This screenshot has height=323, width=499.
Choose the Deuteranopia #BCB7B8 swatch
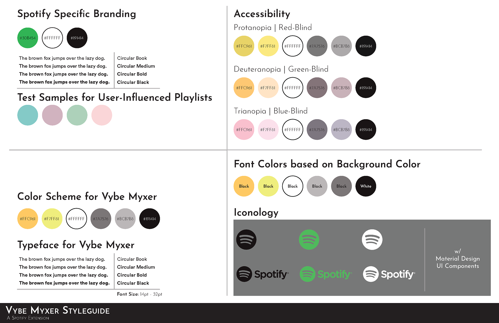342,88
